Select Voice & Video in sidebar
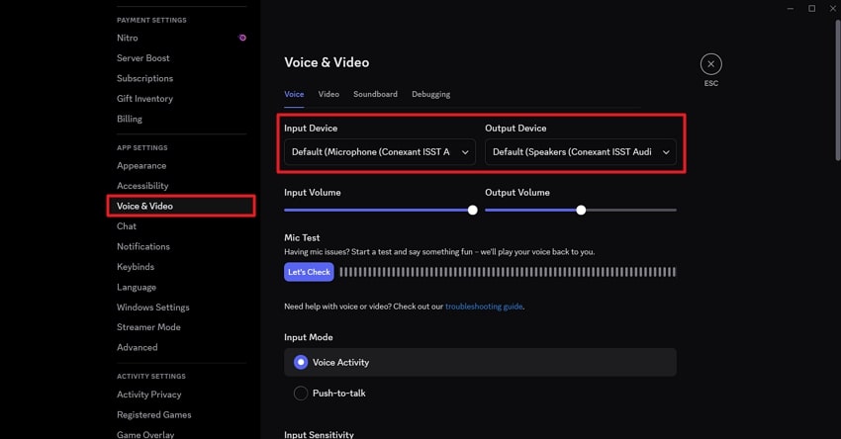841x439 pixels. (181, 206)
